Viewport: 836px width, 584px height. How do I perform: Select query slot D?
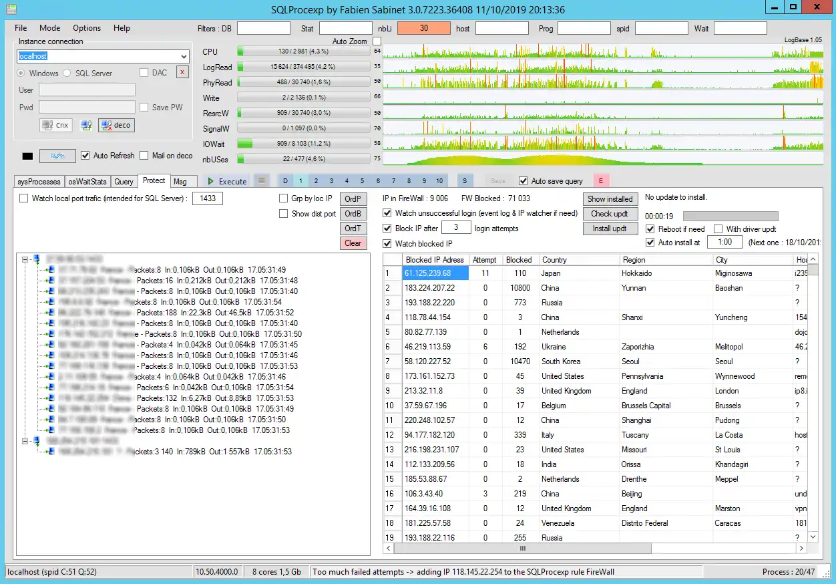click(x=285, y=181)
